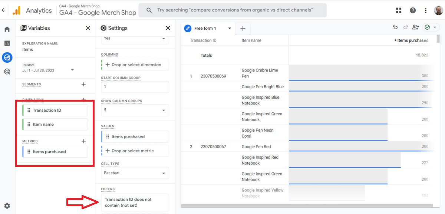Open Admin gear icon at sidebar bottom
Viewport: 445px width, 214px height.
click(7, 206)
